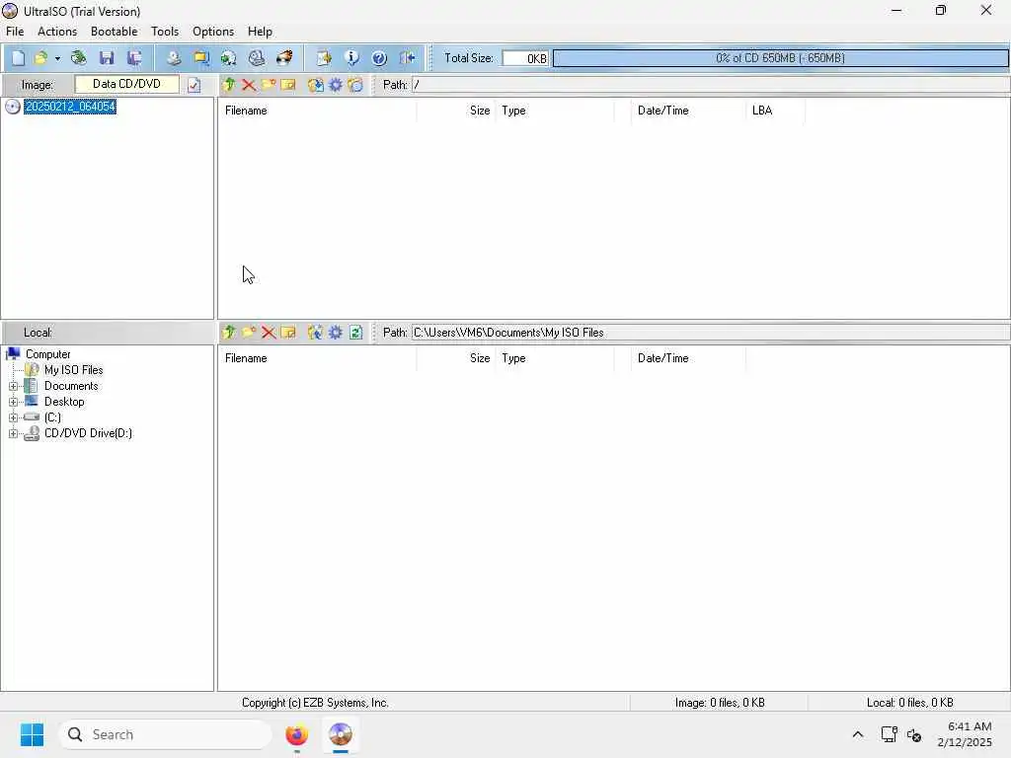Open the File menu
The height and width of the screenshot is (758, 1011).
pos(15,32)
